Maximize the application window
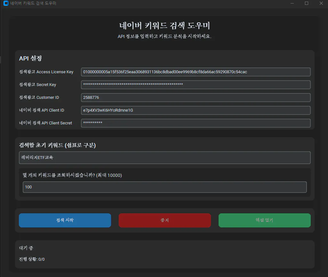This screenshot has width=328, height=277. pos(307,3)
